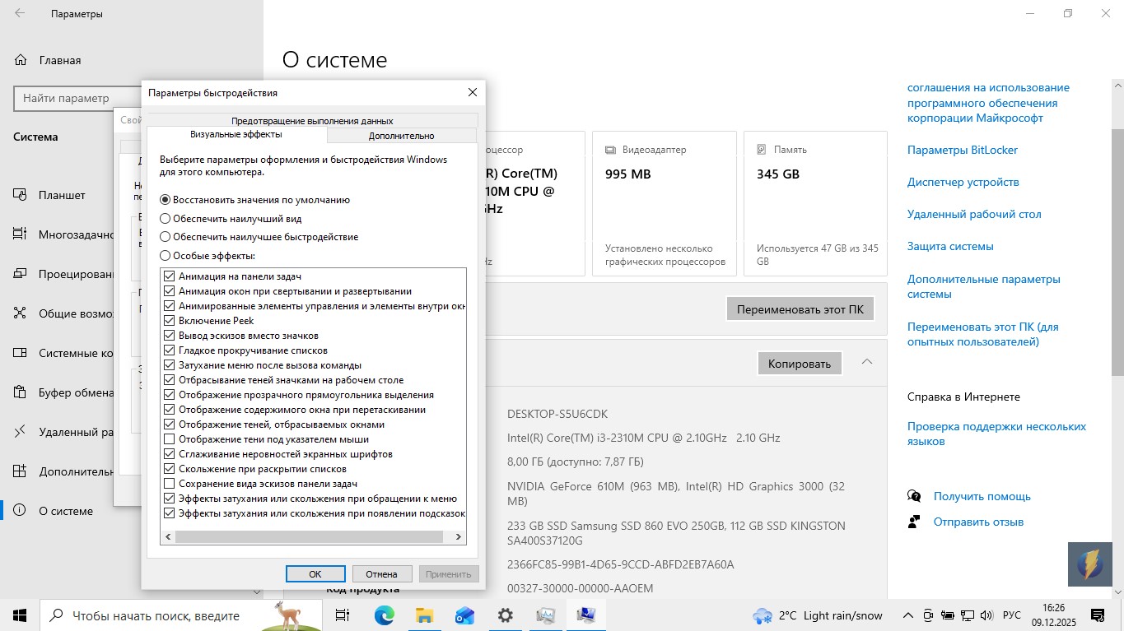1124x631 pixels.
Task: Go to Главная via the home icon
Action: coord(21,60)
